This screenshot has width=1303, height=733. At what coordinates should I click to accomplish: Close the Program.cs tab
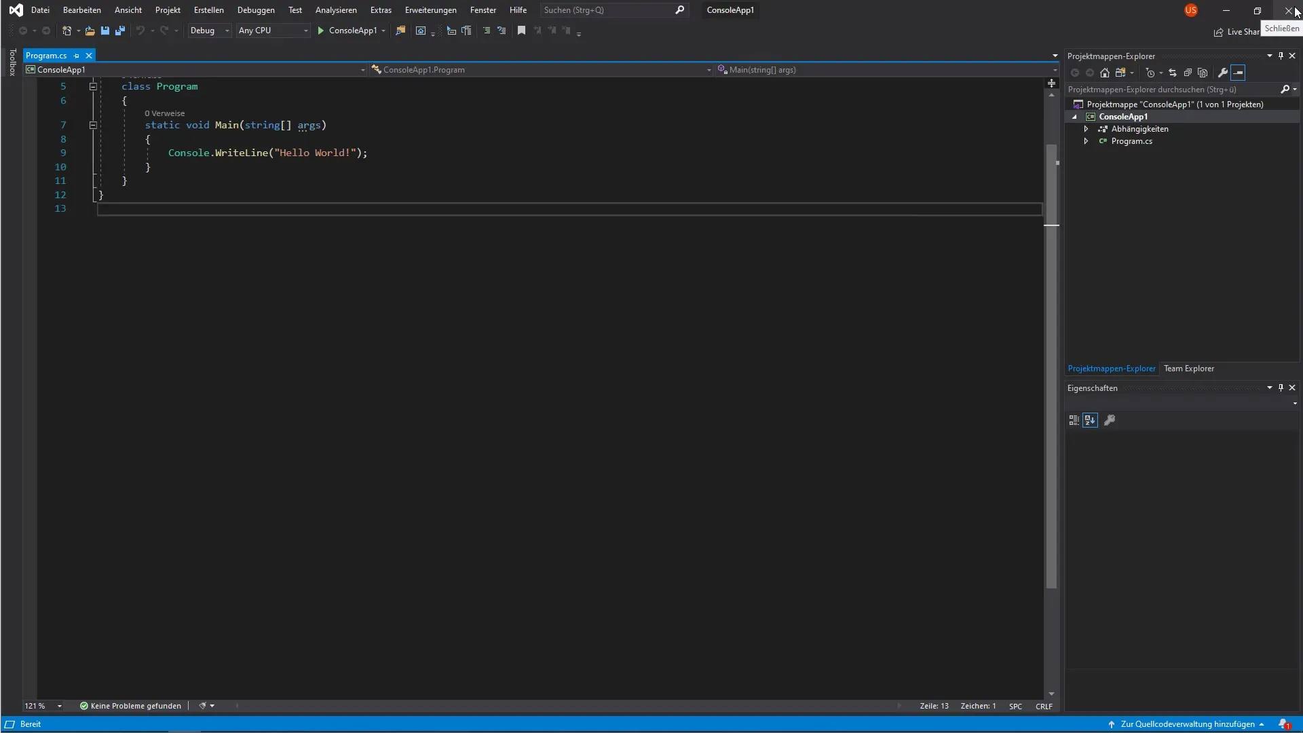pos(88,56)
